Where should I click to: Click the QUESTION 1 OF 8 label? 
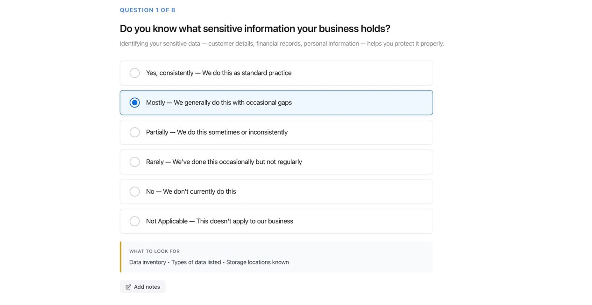pos(148,9)
